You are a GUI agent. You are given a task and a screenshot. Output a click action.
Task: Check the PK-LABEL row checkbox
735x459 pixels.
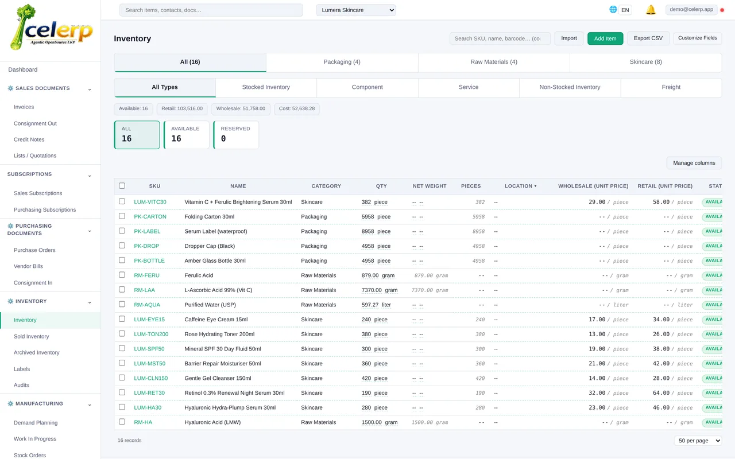point(122,231)
